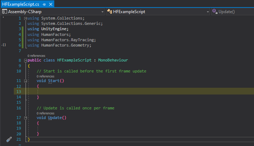Collapse the using directives block
This screenshot has width=254, height=146.
click(x=26, y=18)
